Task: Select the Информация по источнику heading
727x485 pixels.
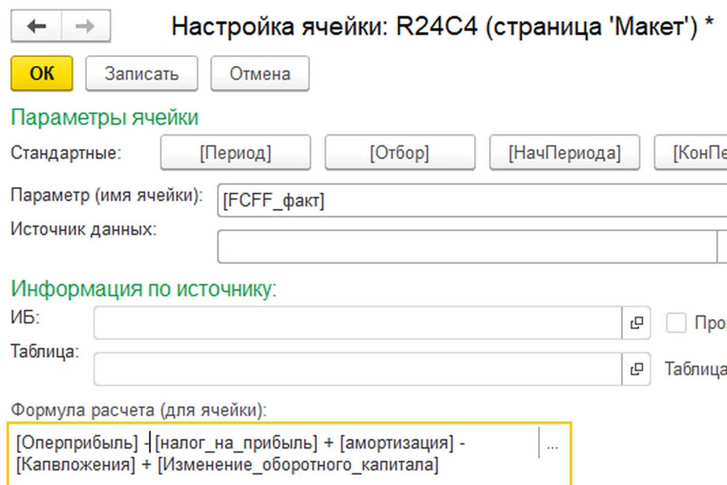Action: tap(144, 288)
